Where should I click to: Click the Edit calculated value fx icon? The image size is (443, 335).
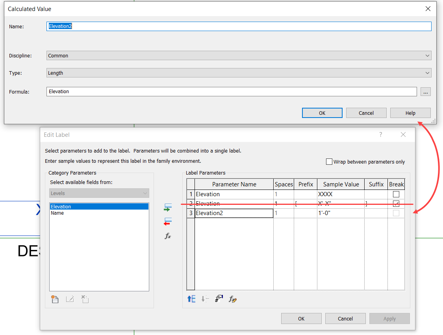click(x=232, y=299)
